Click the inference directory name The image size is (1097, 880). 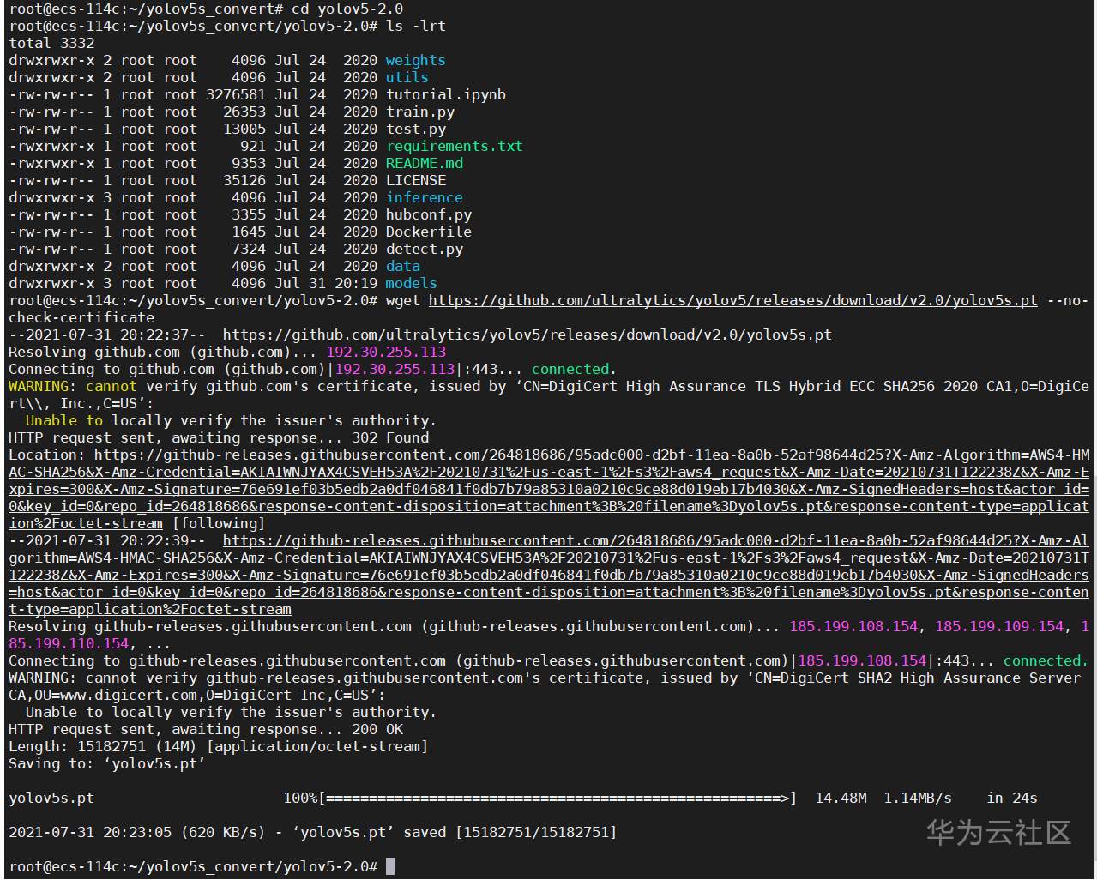click(424, 197)
